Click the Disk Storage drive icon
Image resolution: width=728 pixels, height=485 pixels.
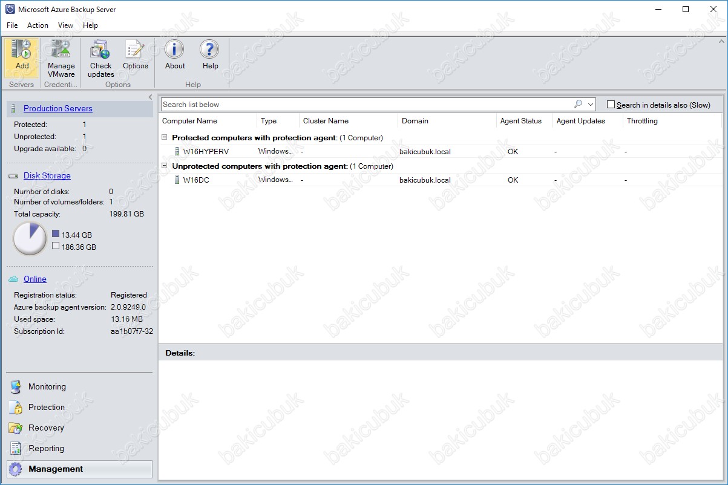(14, 176)
